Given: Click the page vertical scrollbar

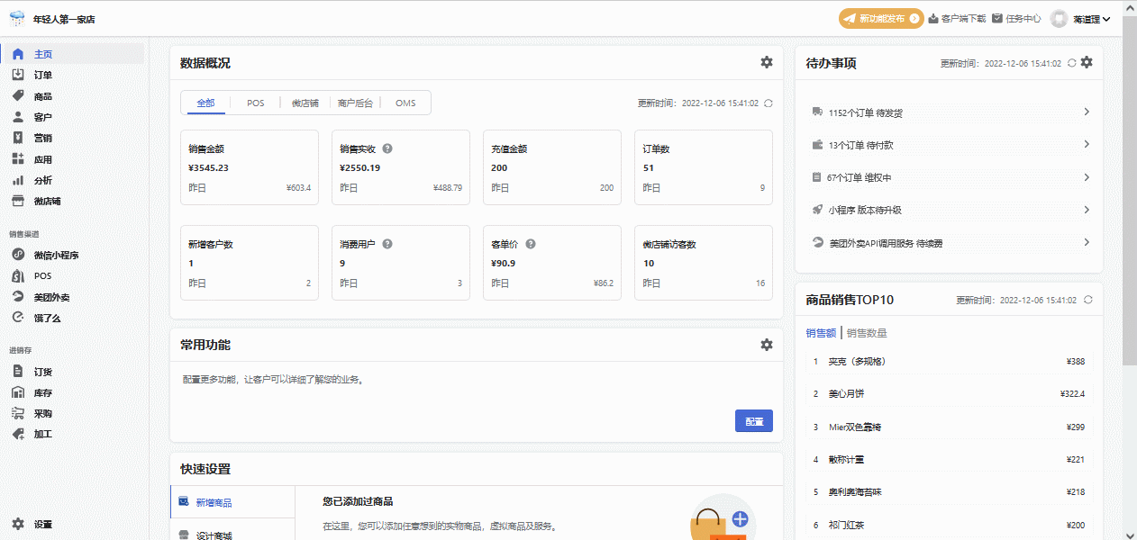Looking at the screenshot, I should coord(1130,198).
